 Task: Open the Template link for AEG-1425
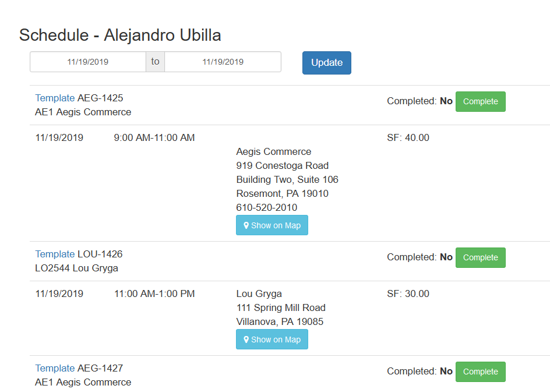coord(55,98)
